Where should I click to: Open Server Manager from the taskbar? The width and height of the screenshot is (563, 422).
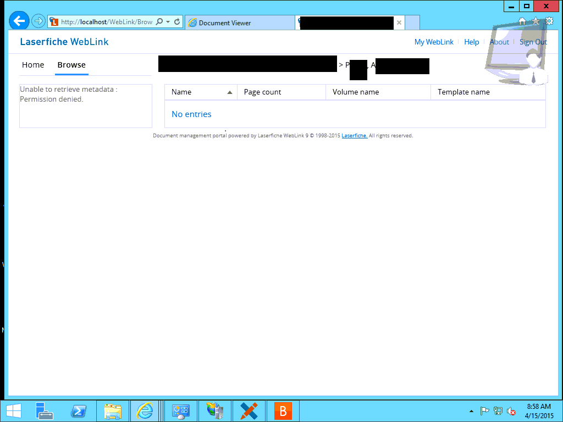coord(44,411)
